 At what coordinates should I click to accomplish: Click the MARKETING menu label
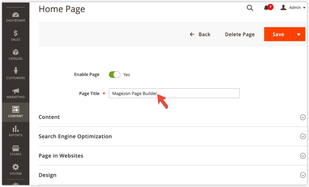[x=15, y=97]
